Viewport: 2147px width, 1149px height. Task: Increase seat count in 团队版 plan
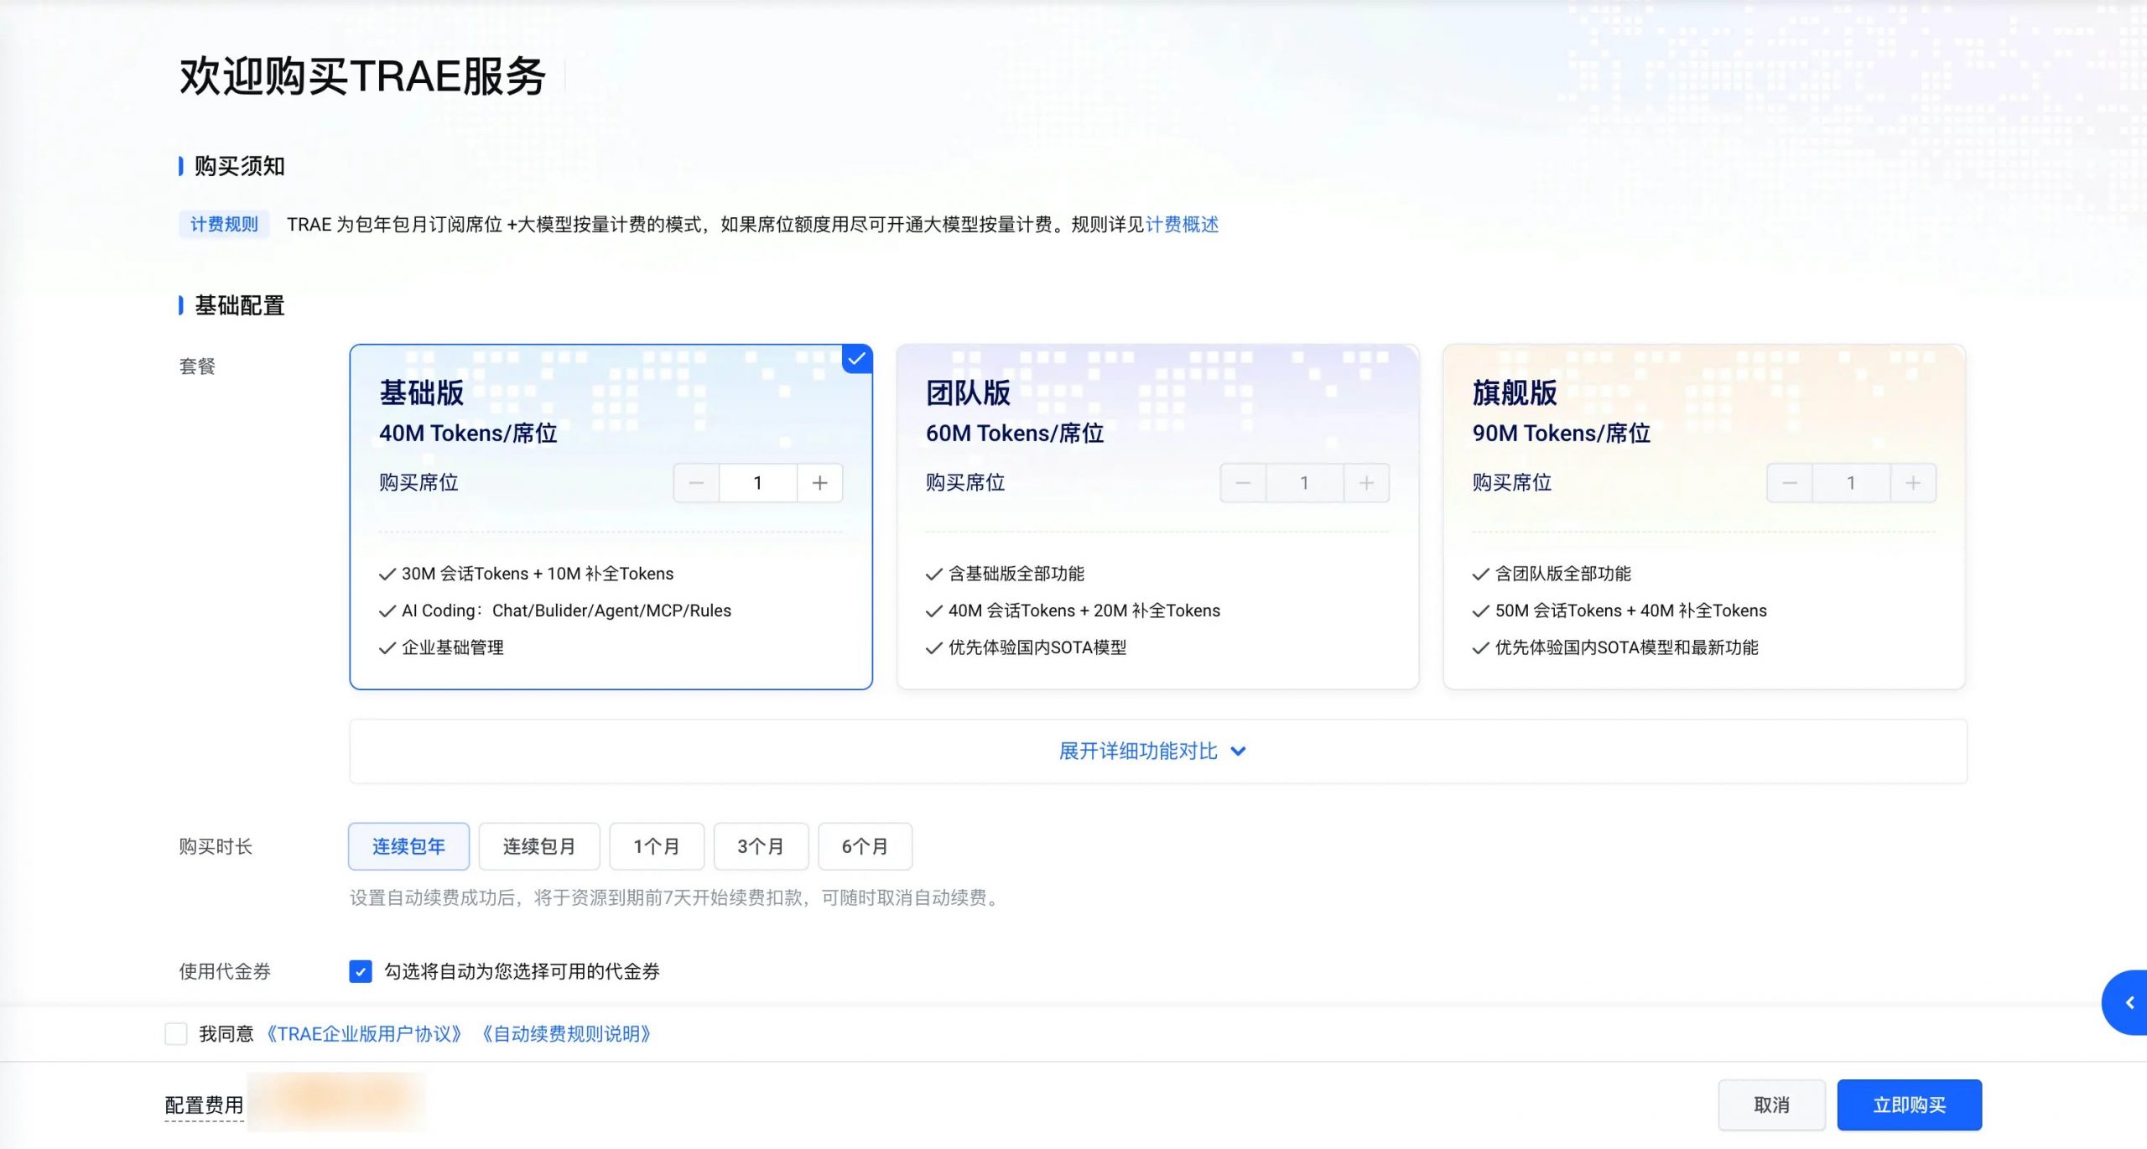pos(1366,483)
